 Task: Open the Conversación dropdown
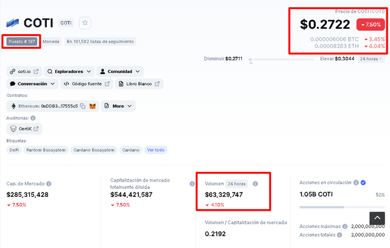point(32,84)
